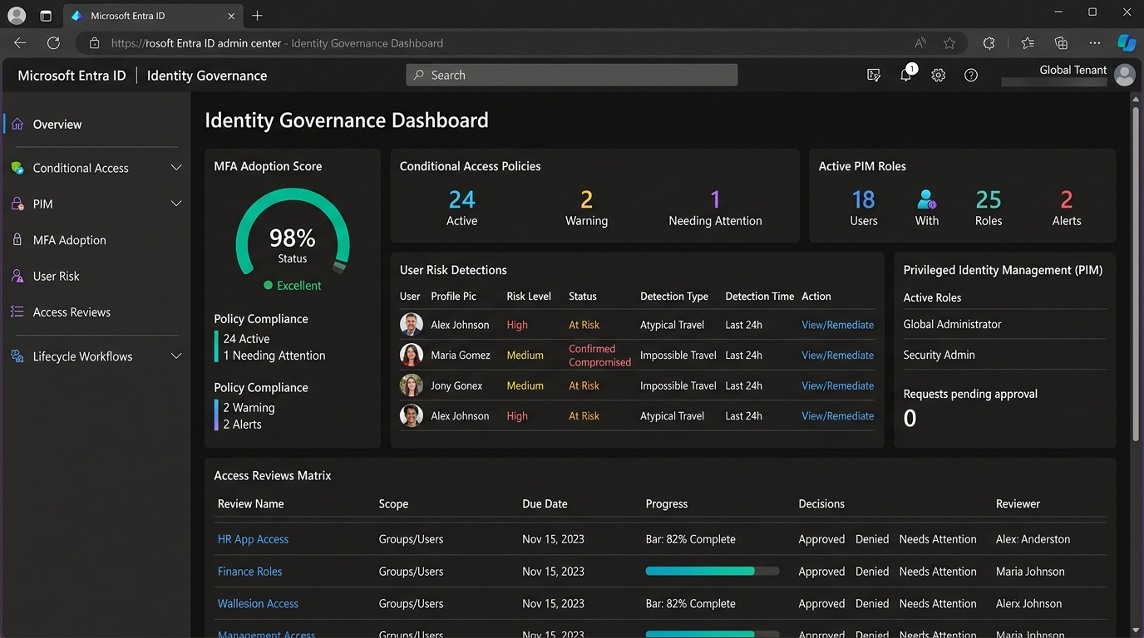Viewport: 1144px width, 638px height.
Task: Open the Copilot icon in the browser toolbar
Action: point(1126,43)
